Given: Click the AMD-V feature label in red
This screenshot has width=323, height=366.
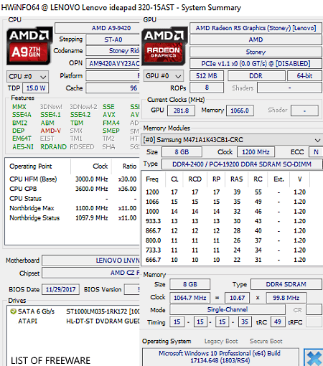Looking at the screenshot, I should tap(50, 131).
